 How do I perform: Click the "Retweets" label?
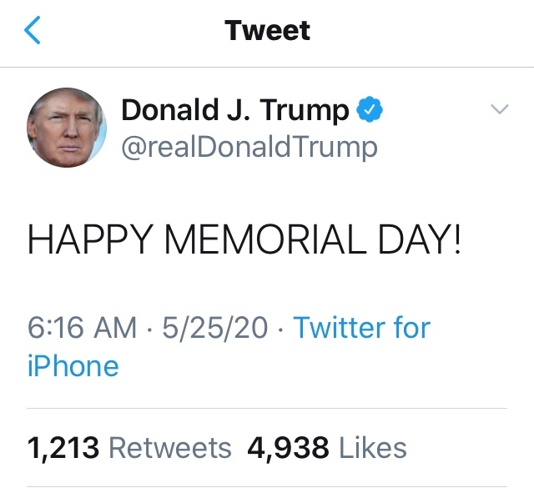[x=170, y=448]
